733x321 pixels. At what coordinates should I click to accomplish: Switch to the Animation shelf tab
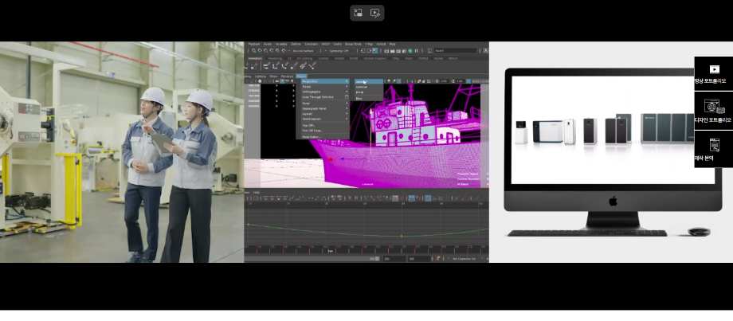(x=255, y=58)
